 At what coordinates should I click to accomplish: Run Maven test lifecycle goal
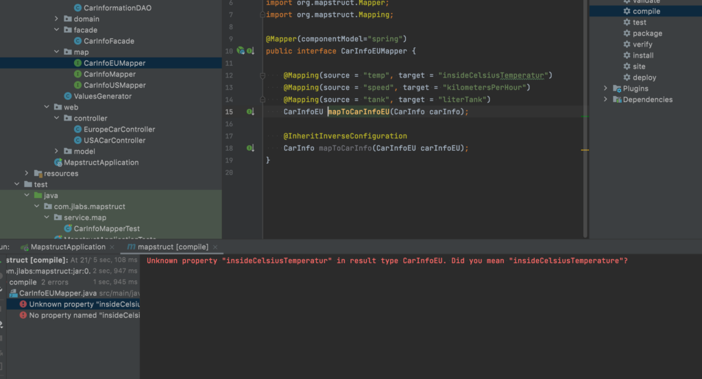[640, 23]
